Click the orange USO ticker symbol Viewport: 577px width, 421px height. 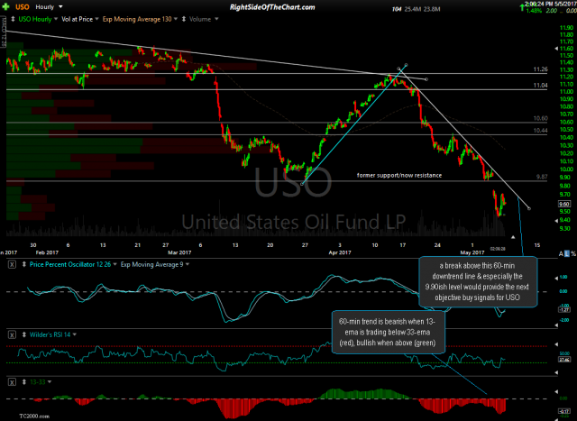22,6
